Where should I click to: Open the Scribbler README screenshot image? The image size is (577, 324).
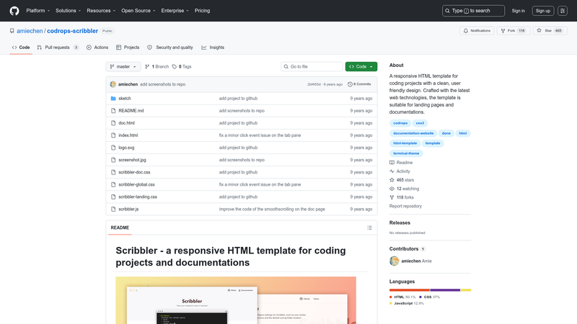236,300
